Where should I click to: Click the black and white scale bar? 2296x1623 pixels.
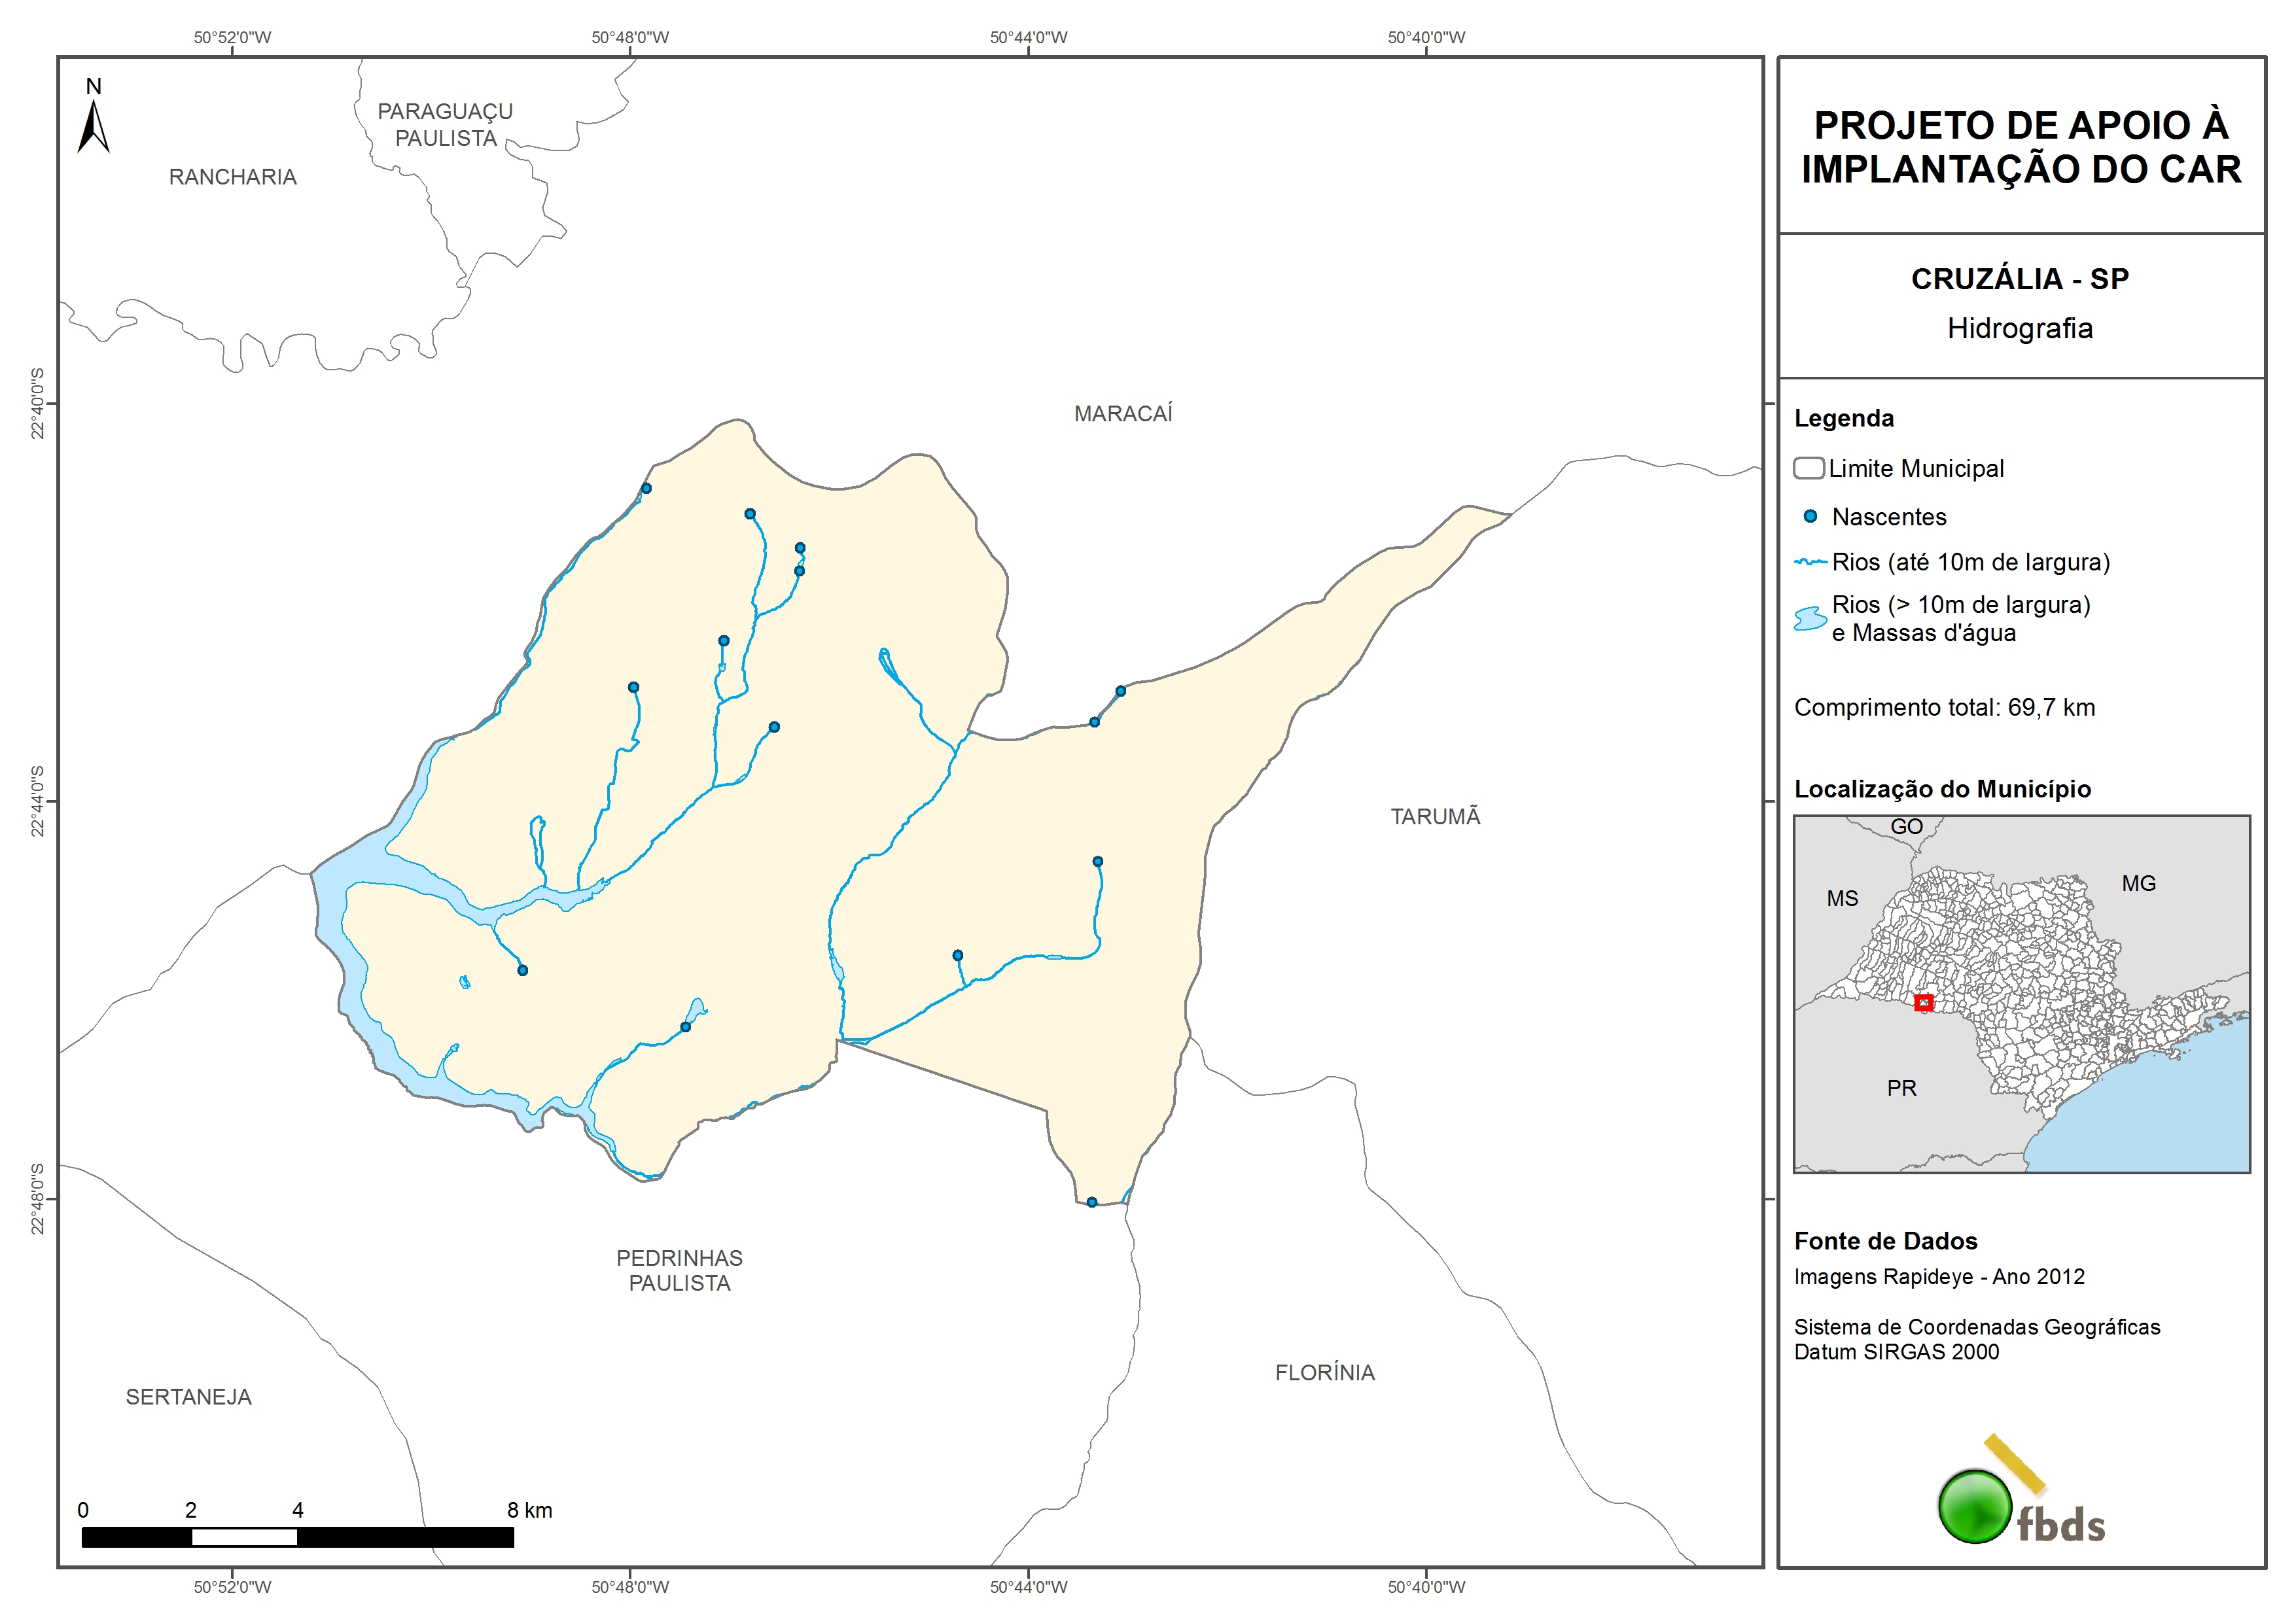click(x=297, y=1537)
